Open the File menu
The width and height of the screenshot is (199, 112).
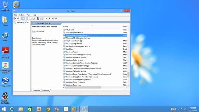coord(16,15)
